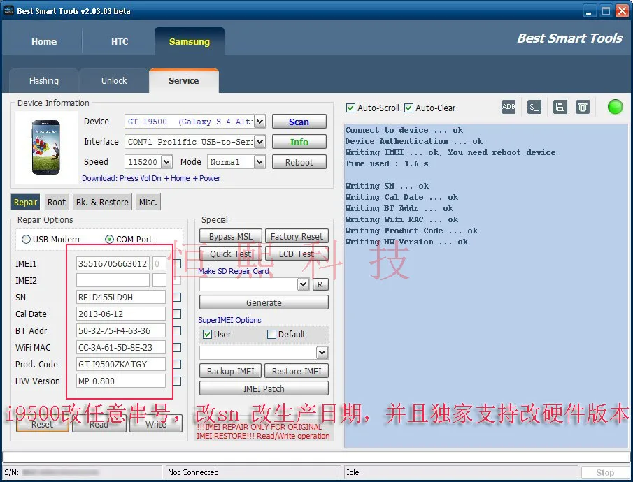Screen dimensions: 633x482
Task: Switch to the Home tab
Action: coord(44,41)
